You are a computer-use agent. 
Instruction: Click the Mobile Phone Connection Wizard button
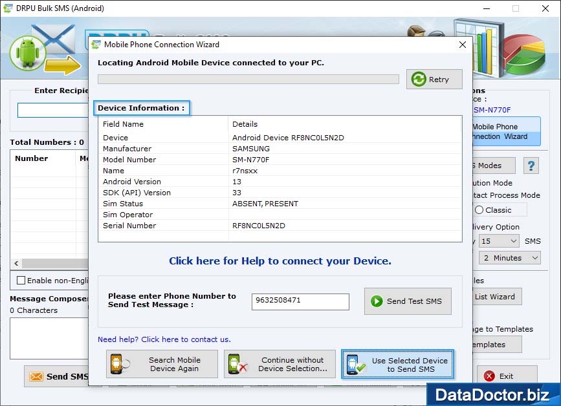(507, 131)
